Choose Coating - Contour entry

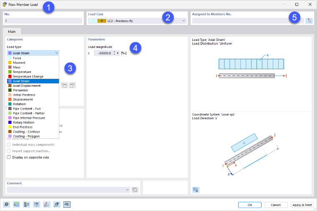point(33,132)
